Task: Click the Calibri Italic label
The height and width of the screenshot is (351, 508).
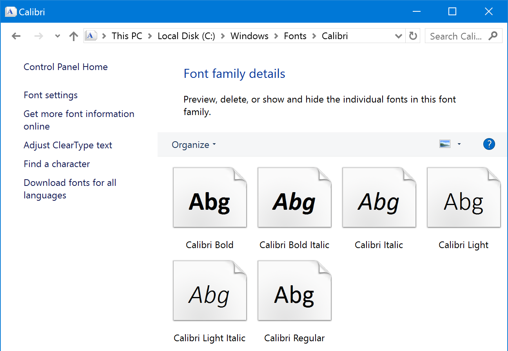Action: (379, 245)
